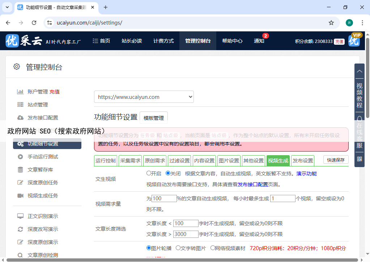Click the 快速保存 button
The height and width of the screenshot is (262, 370).
336,160
